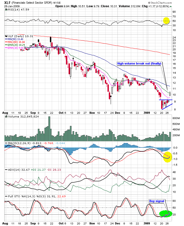
Task: Click the Close 10.31 value
Action: pos(109,6)
